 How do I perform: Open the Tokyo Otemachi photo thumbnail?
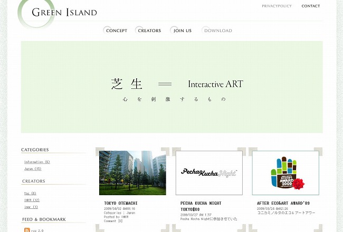point(132,173)
